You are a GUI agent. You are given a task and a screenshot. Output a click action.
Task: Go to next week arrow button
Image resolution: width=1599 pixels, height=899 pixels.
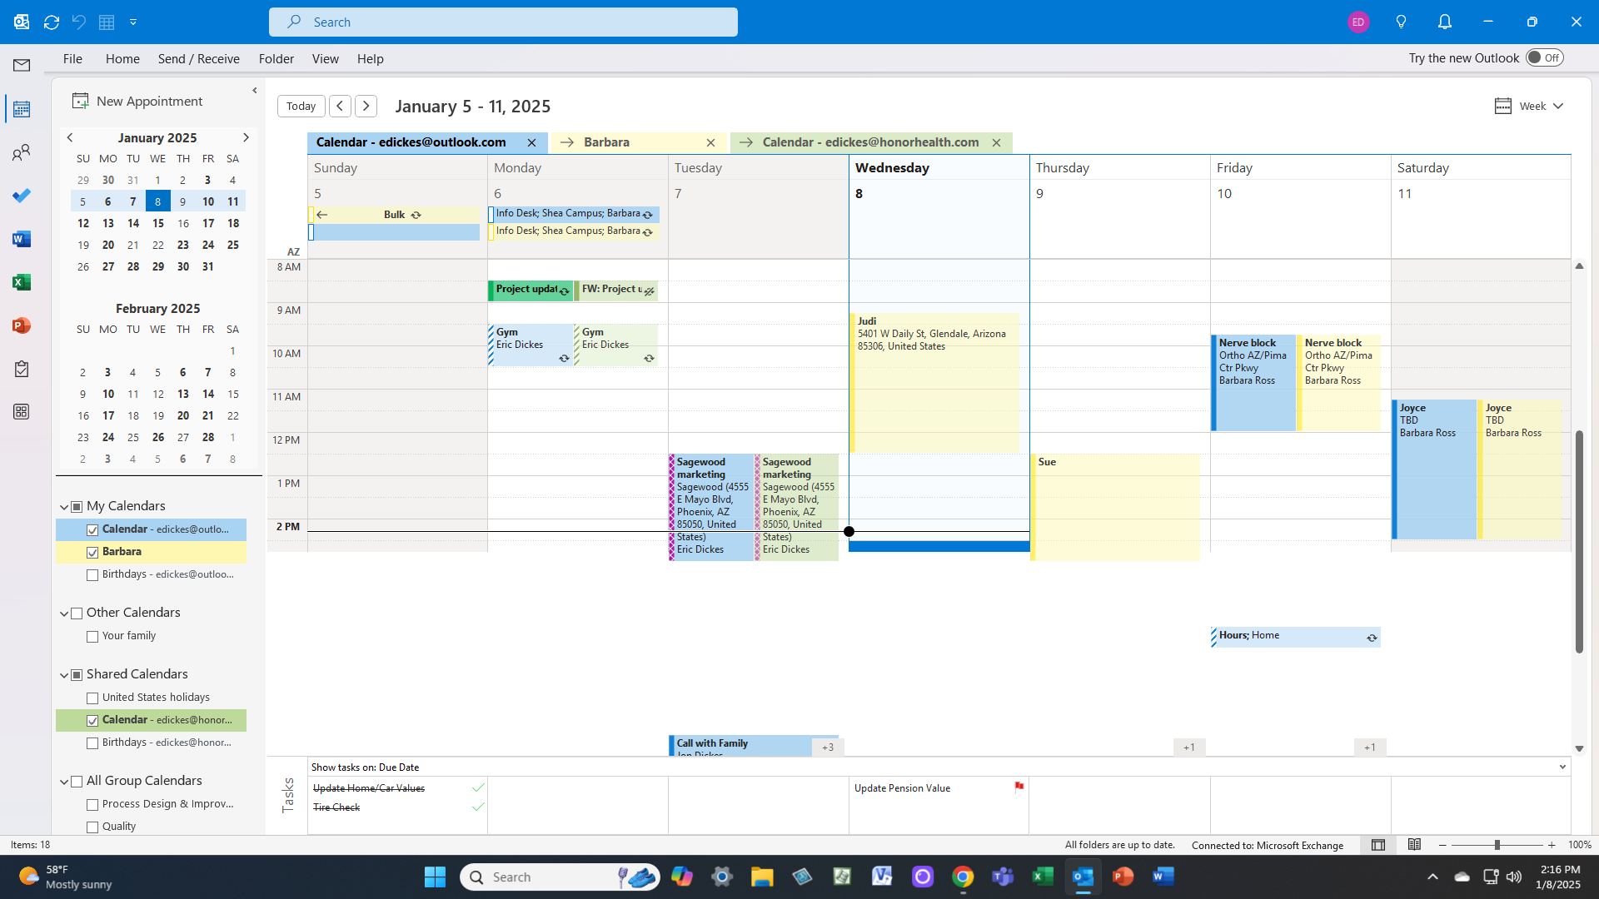(366, 106)
